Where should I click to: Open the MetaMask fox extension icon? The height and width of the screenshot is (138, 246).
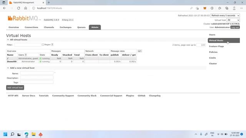click(205, 8)
